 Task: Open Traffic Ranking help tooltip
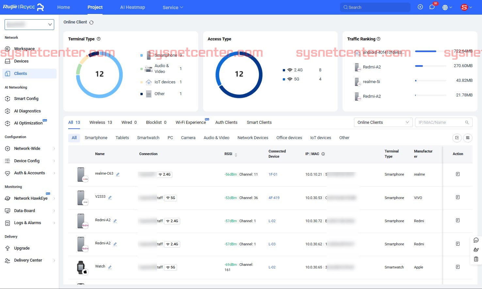pos(378,39)
